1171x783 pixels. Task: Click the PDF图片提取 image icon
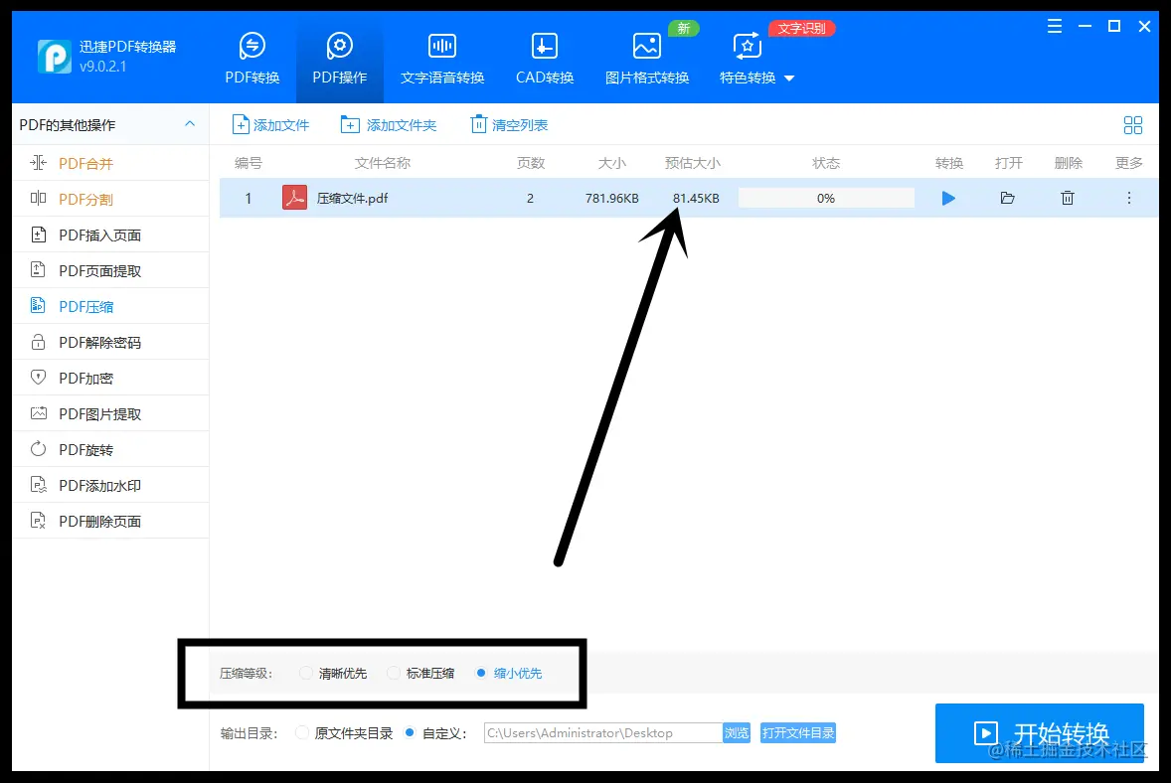tap(38, 412)
